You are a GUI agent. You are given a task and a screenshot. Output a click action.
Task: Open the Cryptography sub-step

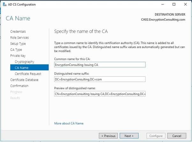click(24, 61)
